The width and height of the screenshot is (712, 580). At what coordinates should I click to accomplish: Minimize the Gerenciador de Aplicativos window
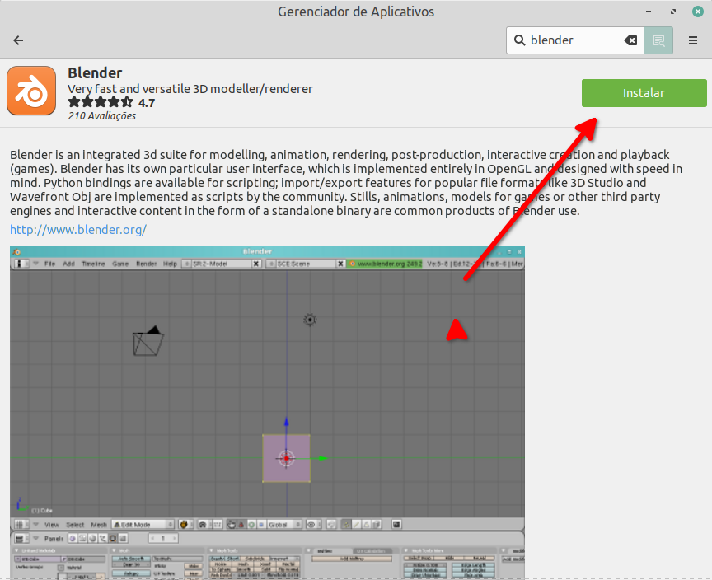point(649,12)
